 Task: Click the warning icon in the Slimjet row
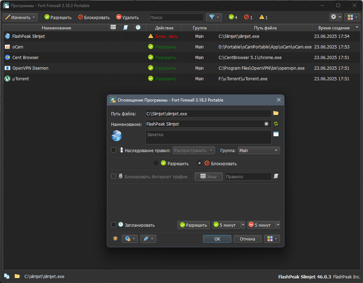click(151, 36)
